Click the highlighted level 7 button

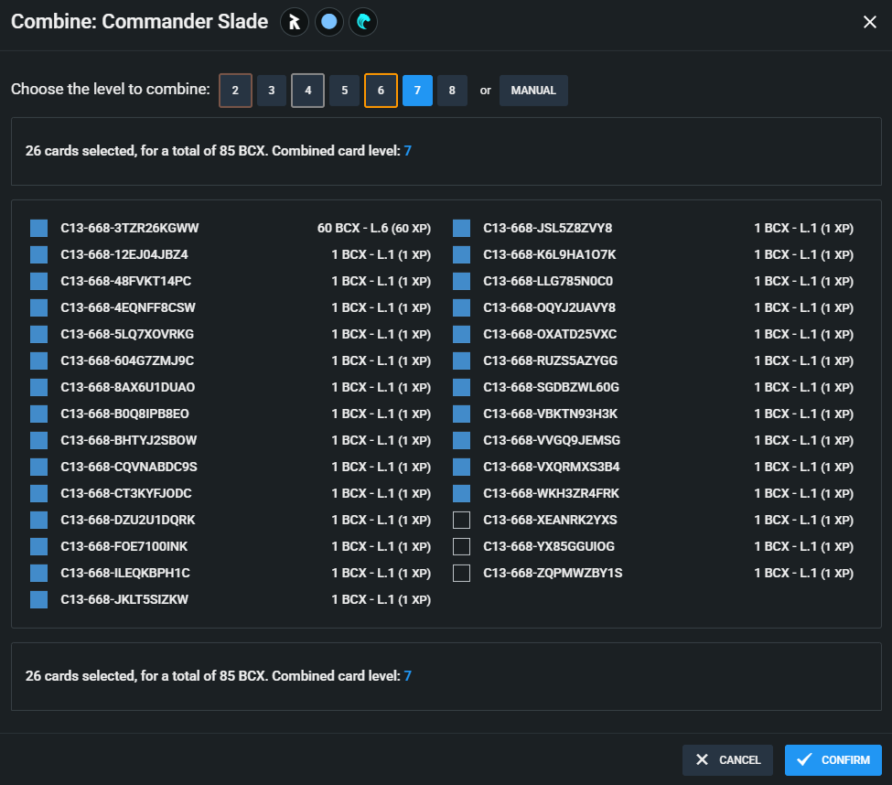click(x=417, y=91)
